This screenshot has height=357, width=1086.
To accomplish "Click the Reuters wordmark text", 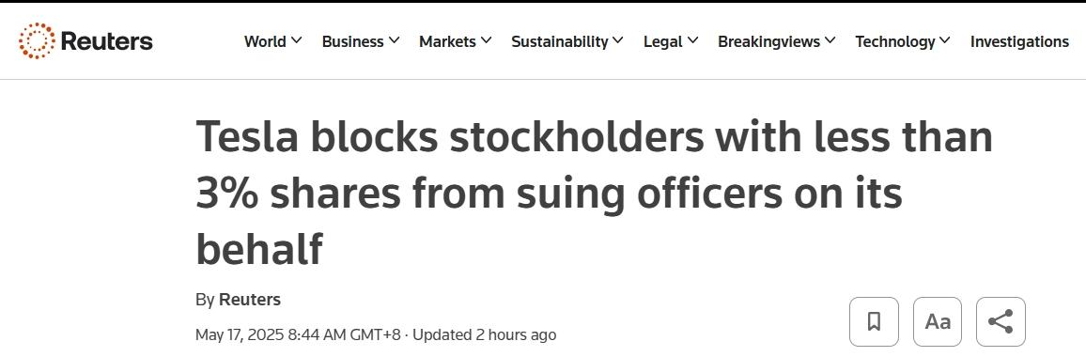I will click(x=107, y=41).
